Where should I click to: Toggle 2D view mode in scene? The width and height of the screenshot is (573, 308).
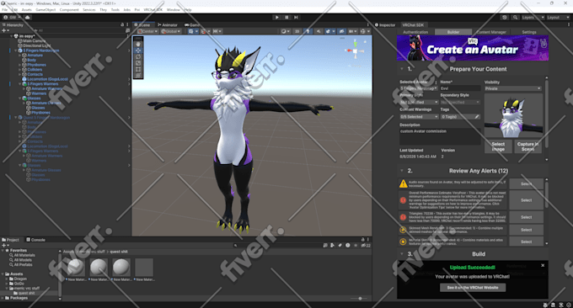[297, 31]
